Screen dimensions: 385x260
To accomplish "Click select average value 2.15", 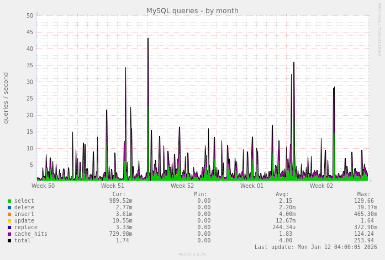I will coord(286,201).
